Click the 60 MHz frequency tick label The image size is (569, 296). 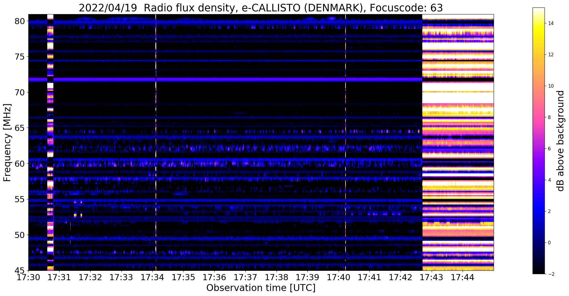(20, 164)
